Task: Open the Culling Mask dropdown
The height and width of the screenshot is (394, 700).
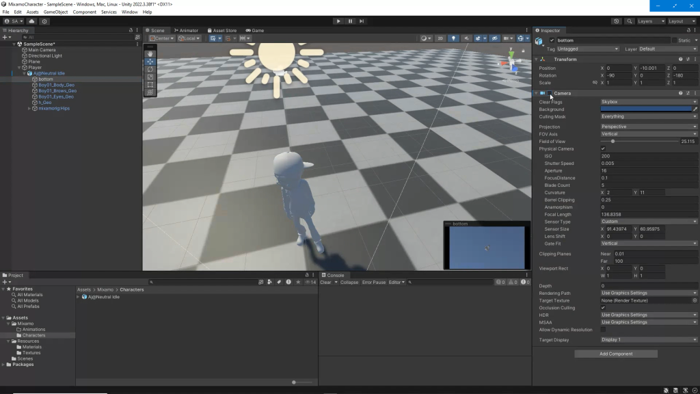Action: (x=648, y=116)
